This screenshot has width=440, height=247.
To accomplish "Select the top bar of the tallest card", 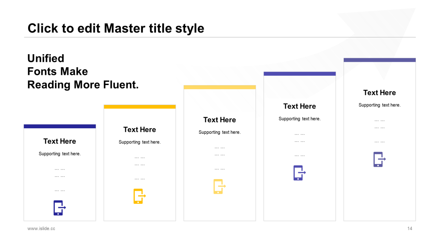I will coord(379,60).
